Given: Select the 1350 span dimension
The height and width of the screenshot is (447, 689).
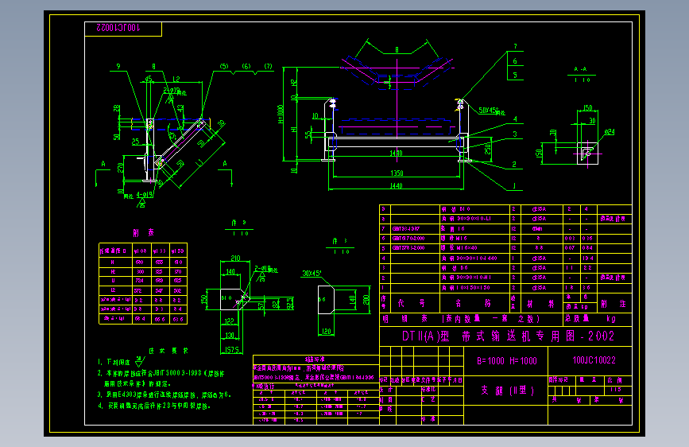Looking at the screenshot, I should tap(397, 173).
